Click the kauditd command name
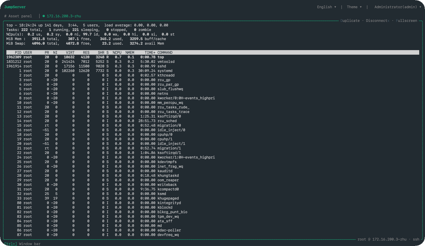 (x=165, y=171)
